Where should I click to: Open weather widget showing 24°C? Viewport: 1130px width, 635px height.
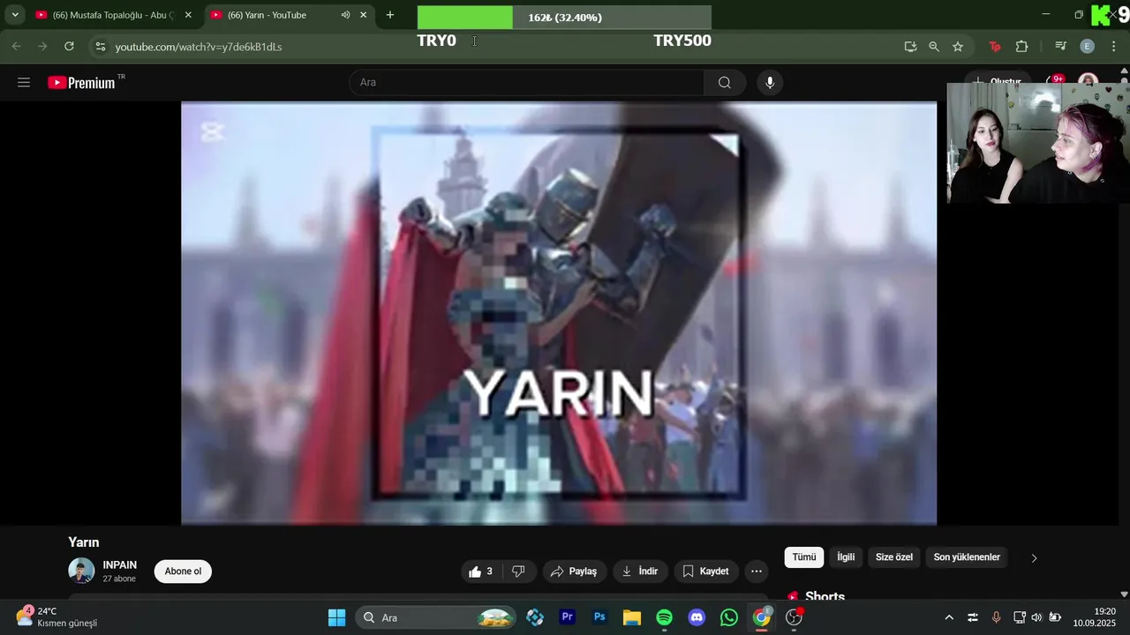tap(57, 617)
